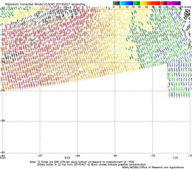Click the magenta 40-45 knots legend swatch
192x169 pixels.
pyautogui.click(x=170, y=3)
